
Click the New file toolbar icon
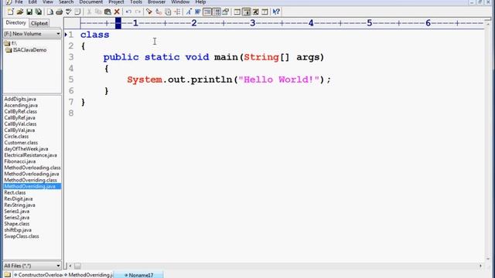(x=10, y=12)
